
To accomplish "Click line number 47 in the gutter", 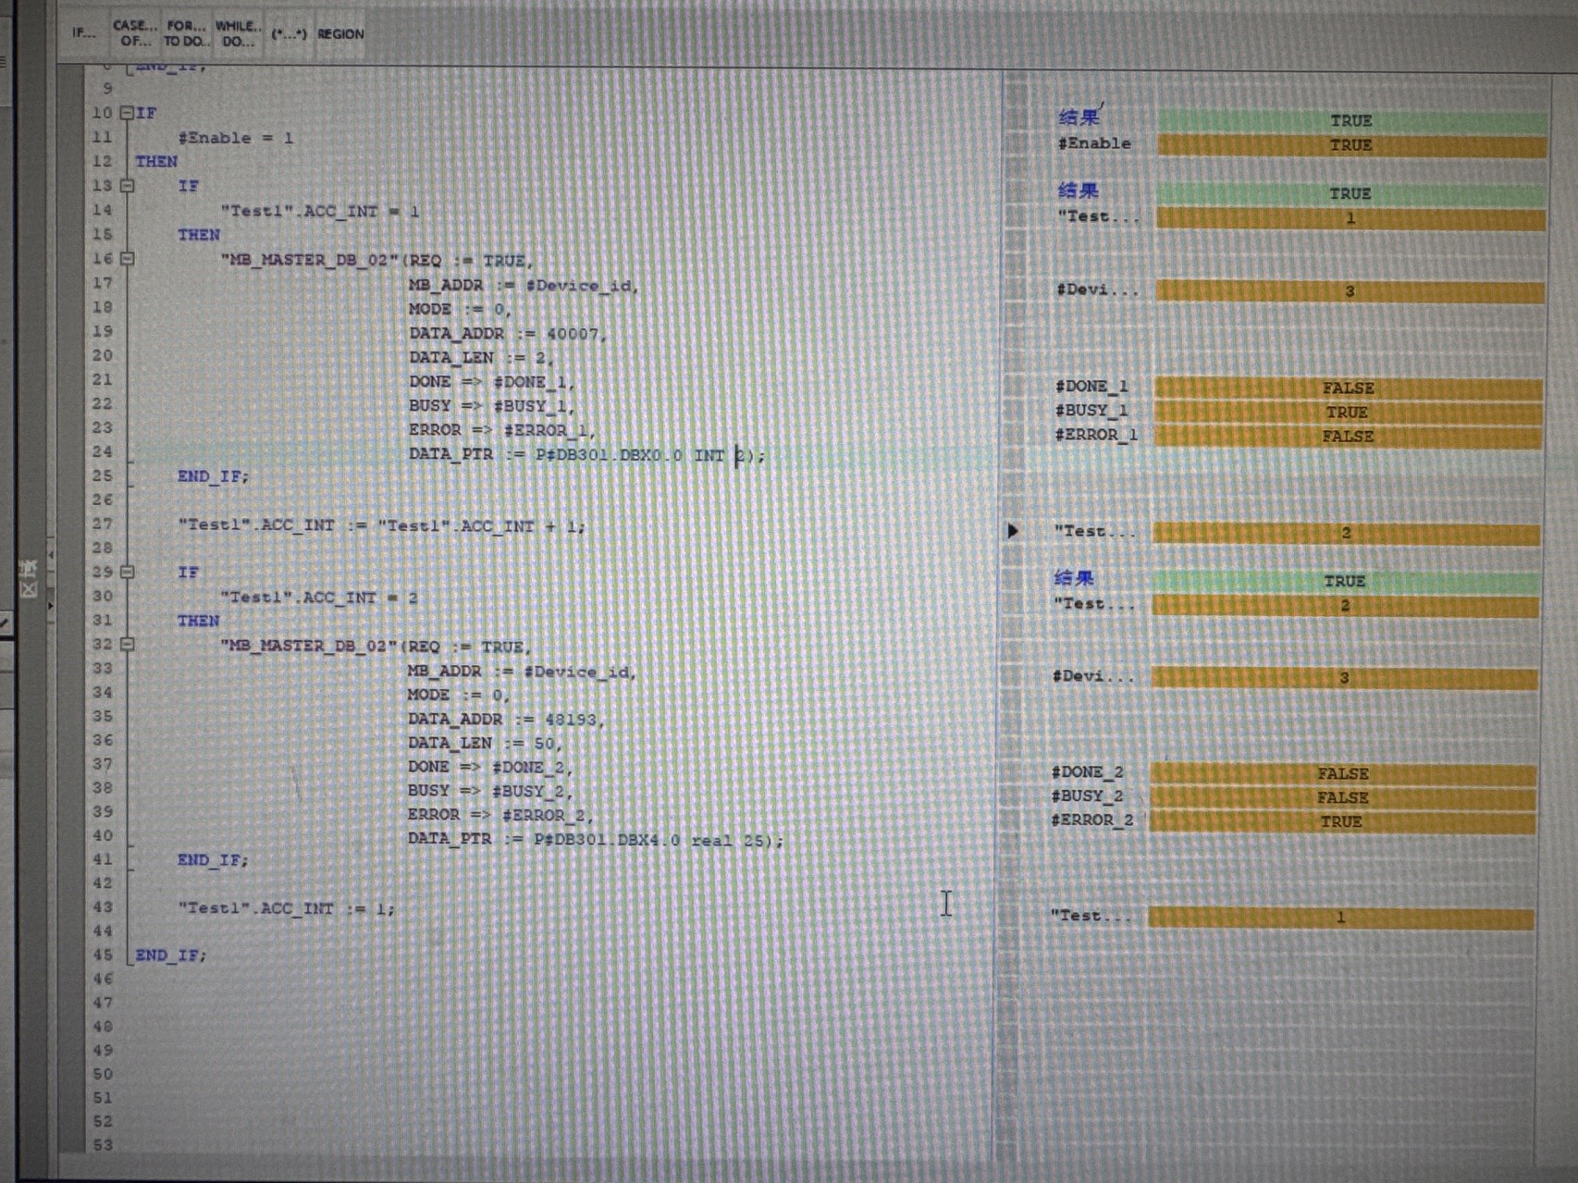I will coord(103,1003).
